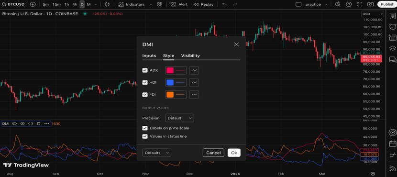Image resolution: width=397 pixels, height=177 pixels.
Task: Select the D daily timeframe
Action: coord(82,4)
